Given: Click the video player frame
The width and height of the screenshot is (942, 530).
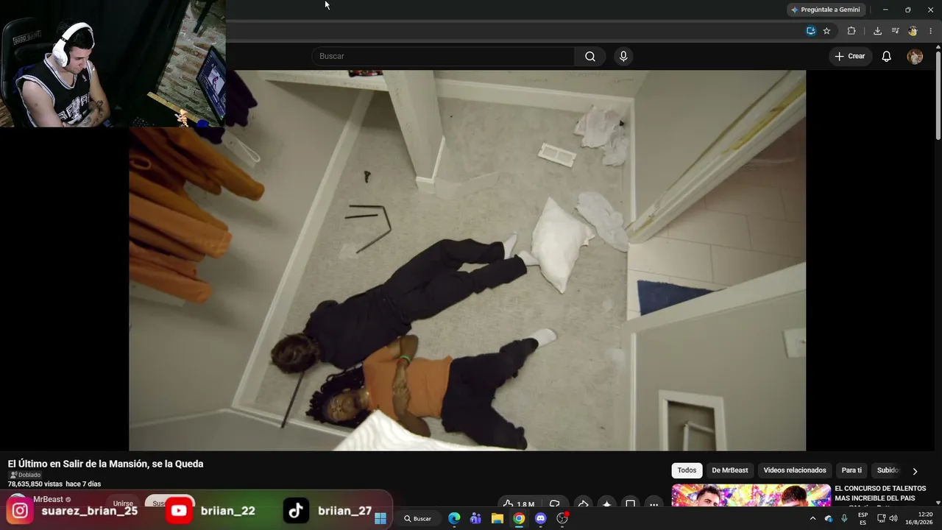Looking at the screenshot, I should click(x=467, y=261).
